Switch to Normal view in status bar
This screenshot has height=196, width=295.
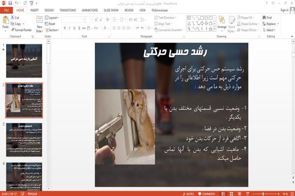(223, 194)
